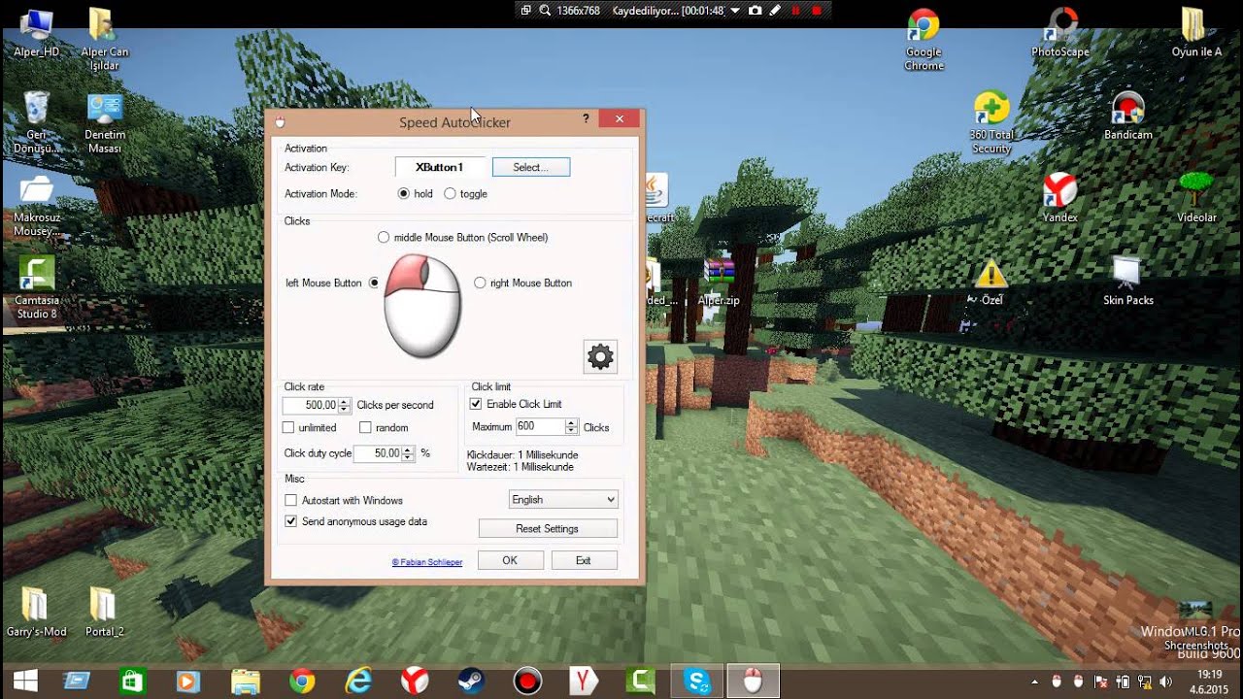Screen dimensions: 1243x699
Task: Open Yandex desktop shortcut
Action: (1059, 198)
